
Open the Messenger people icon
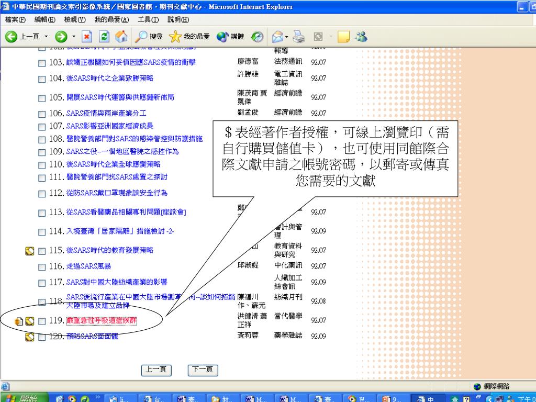click(x=361, y=36)
